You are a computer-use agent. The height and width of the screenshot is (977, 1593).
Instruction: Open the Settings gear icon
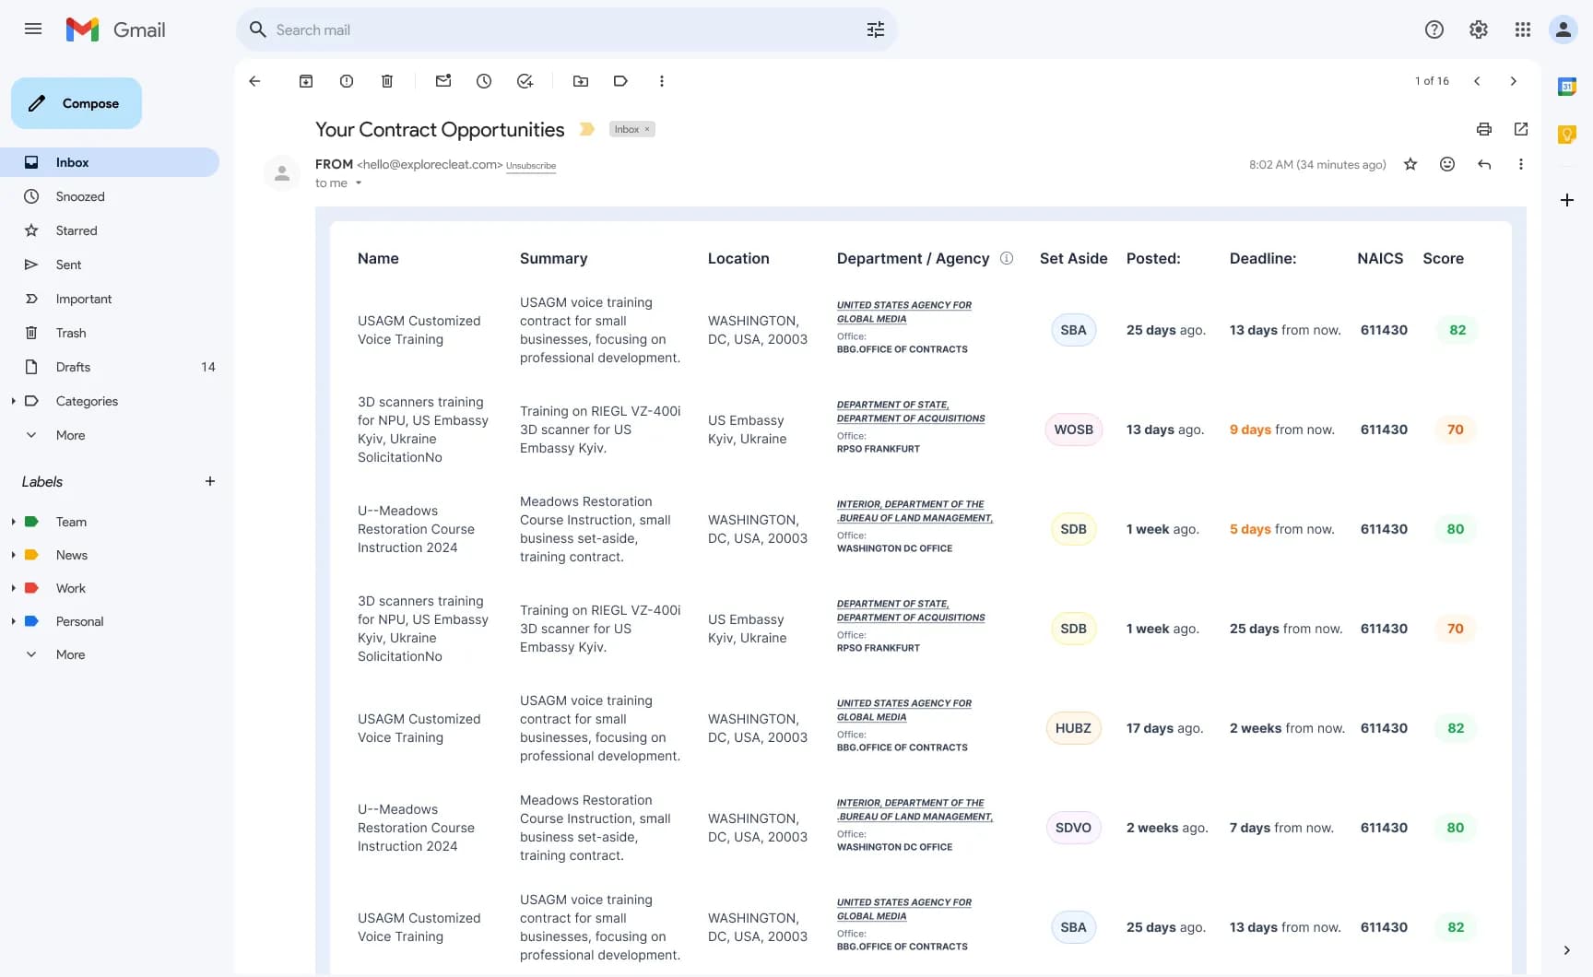point(1478,29)
